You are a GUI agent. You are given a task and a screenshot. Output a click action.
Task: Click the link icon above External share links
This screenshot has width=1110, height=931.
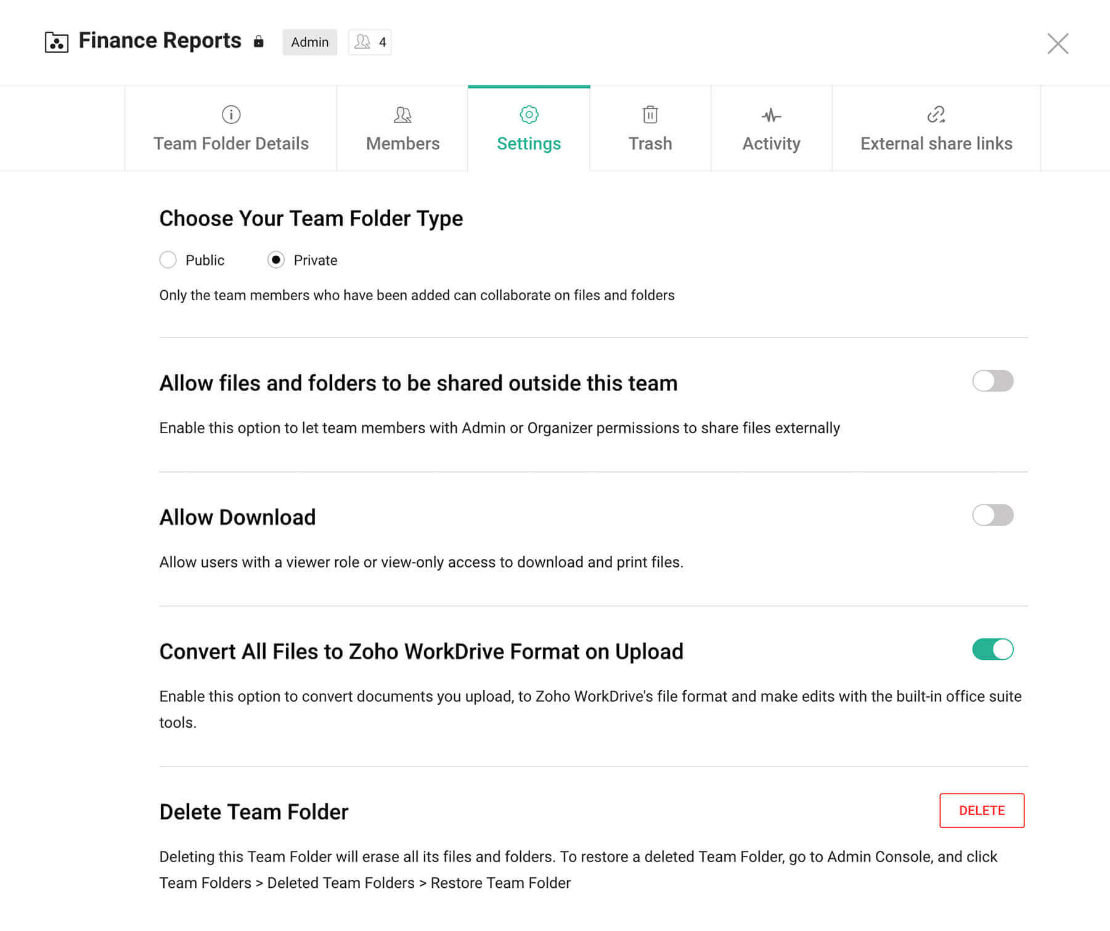coord(936,115)
